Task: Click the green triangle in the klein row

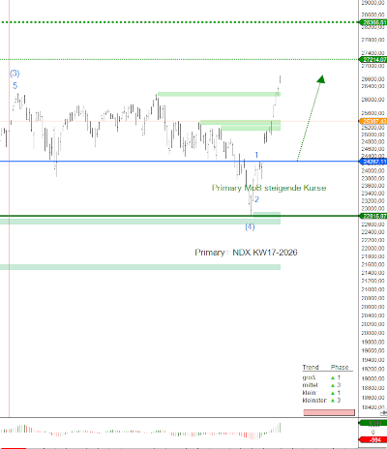Action: [x=333, y=393]
